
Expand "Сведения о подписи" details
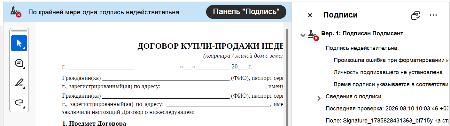click(x=319, y=98)
